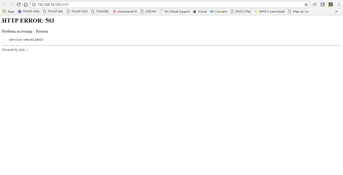The height and width of the screenshot is (175, 343).
Task: Click the forward navigation arrow
Action: (x=12, y=5)
